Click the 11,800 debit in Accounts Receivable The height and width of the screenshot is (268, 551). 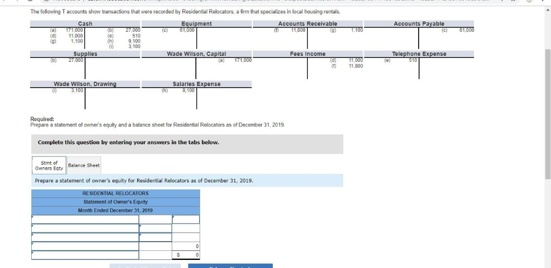coord(298,30)
